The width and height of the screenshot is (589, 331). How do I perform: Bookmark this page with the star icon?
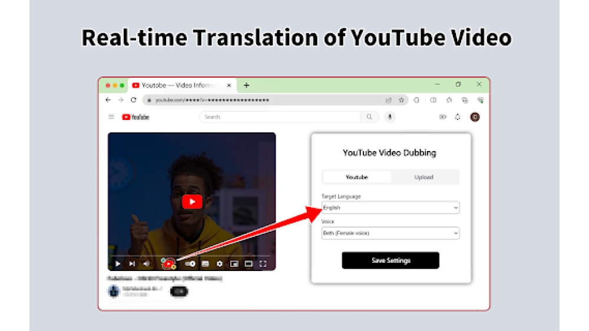pyautogui.click(x=401, y=100)
